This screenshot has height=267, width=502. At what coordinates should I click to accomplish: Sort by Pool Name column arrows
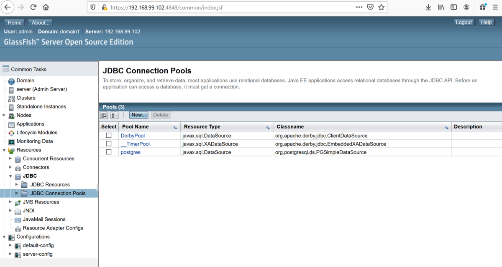click(x=175, y=127)
